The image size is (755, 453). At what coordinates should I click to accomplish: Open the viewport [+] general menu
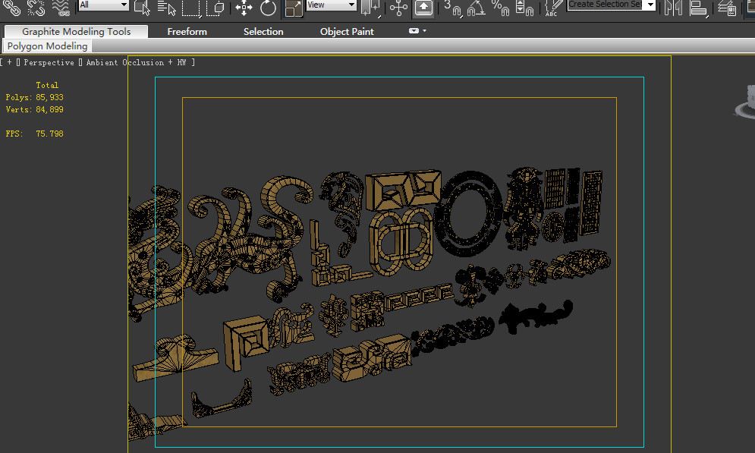point(9,62)
